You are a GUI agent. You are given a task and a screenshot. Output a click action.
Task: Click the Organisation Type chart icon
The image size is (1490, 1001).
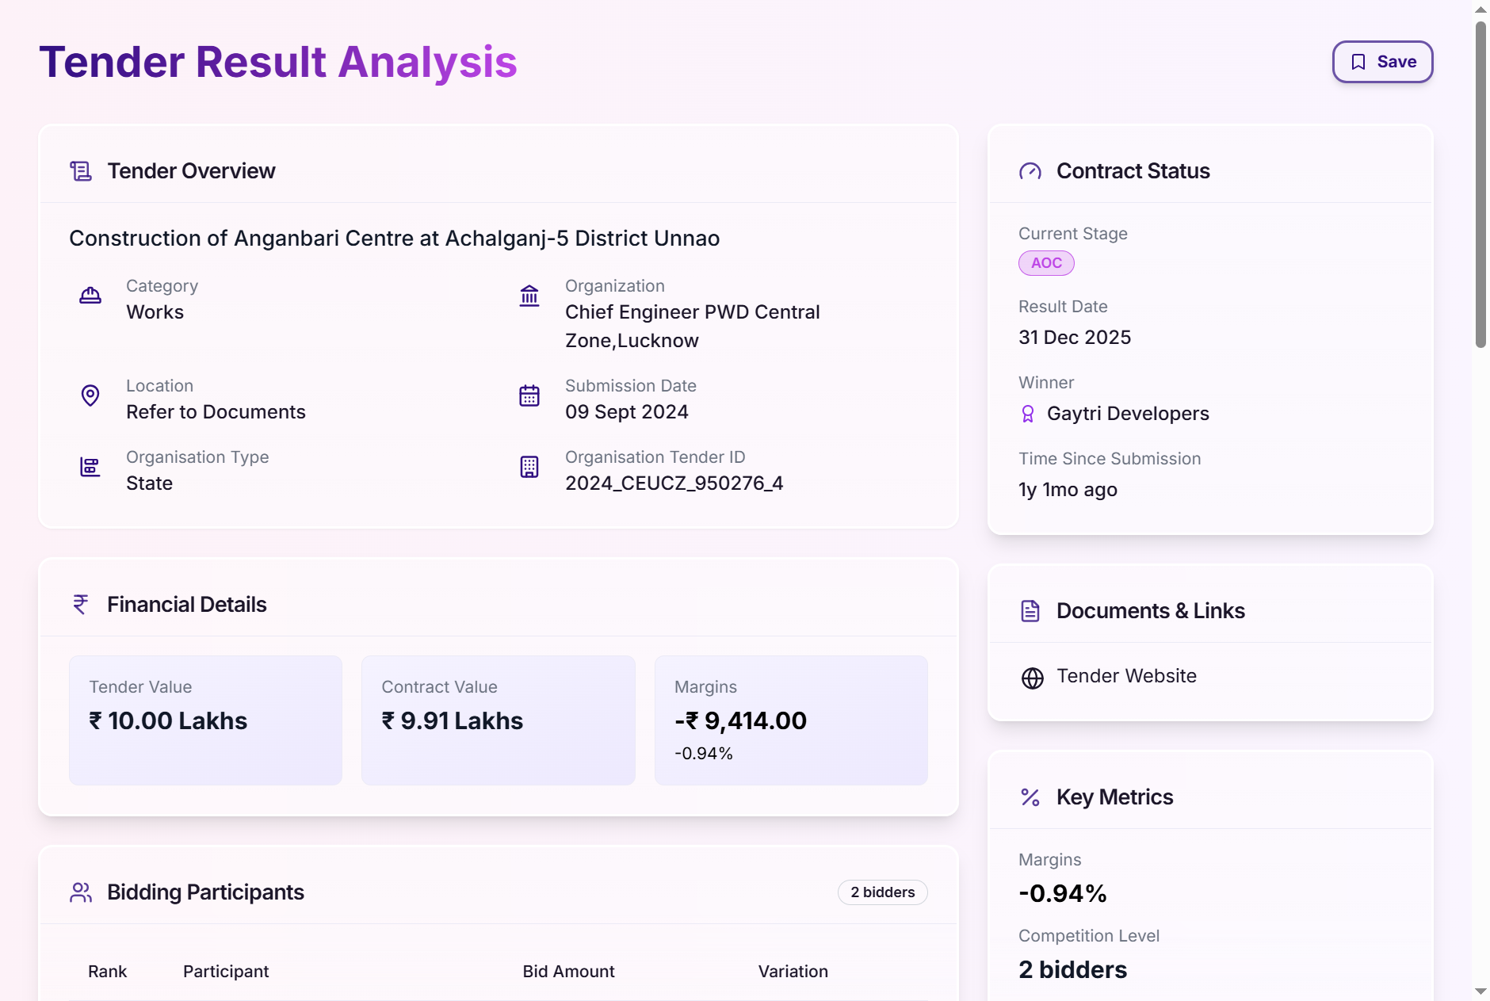click(90, 467)
